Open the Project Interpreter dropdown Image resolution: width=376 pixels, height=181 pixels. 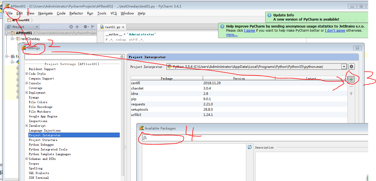pos(344,66)
